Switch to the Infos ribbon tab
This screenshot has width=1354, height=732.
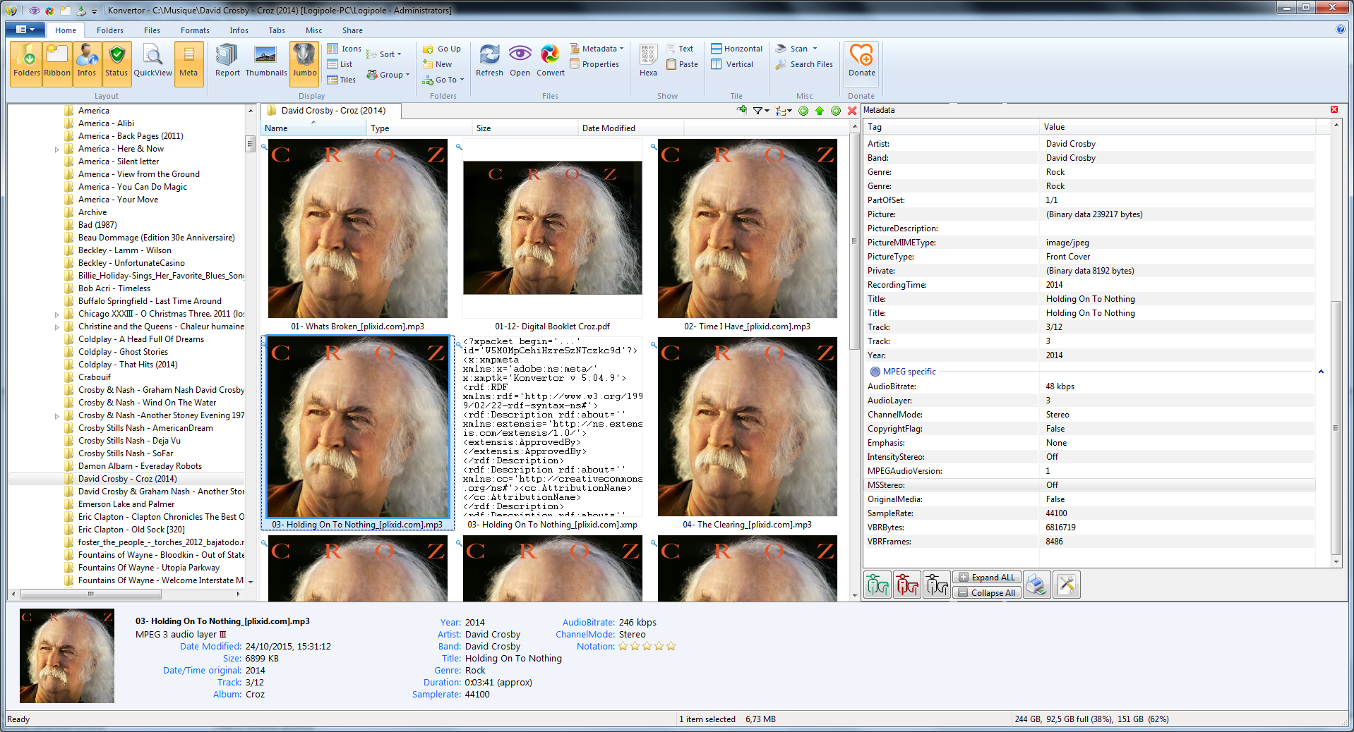(x=239, y=30)
